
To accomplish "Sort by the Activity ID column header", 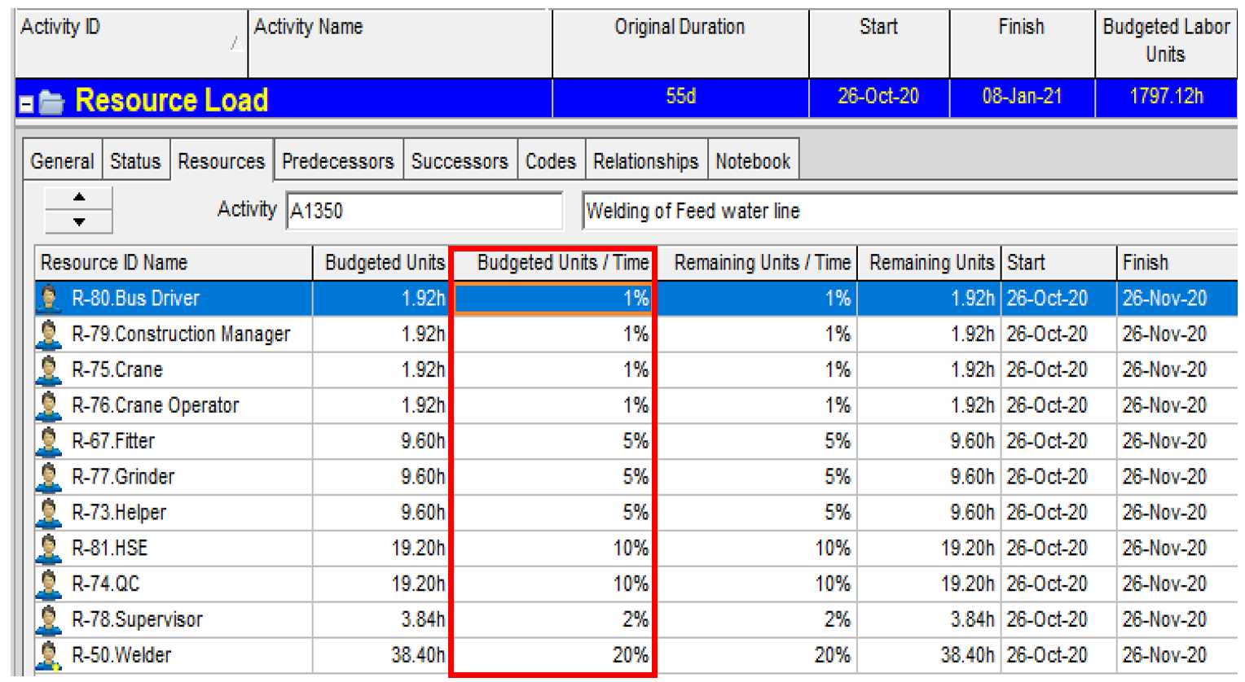I will (122, 41).
